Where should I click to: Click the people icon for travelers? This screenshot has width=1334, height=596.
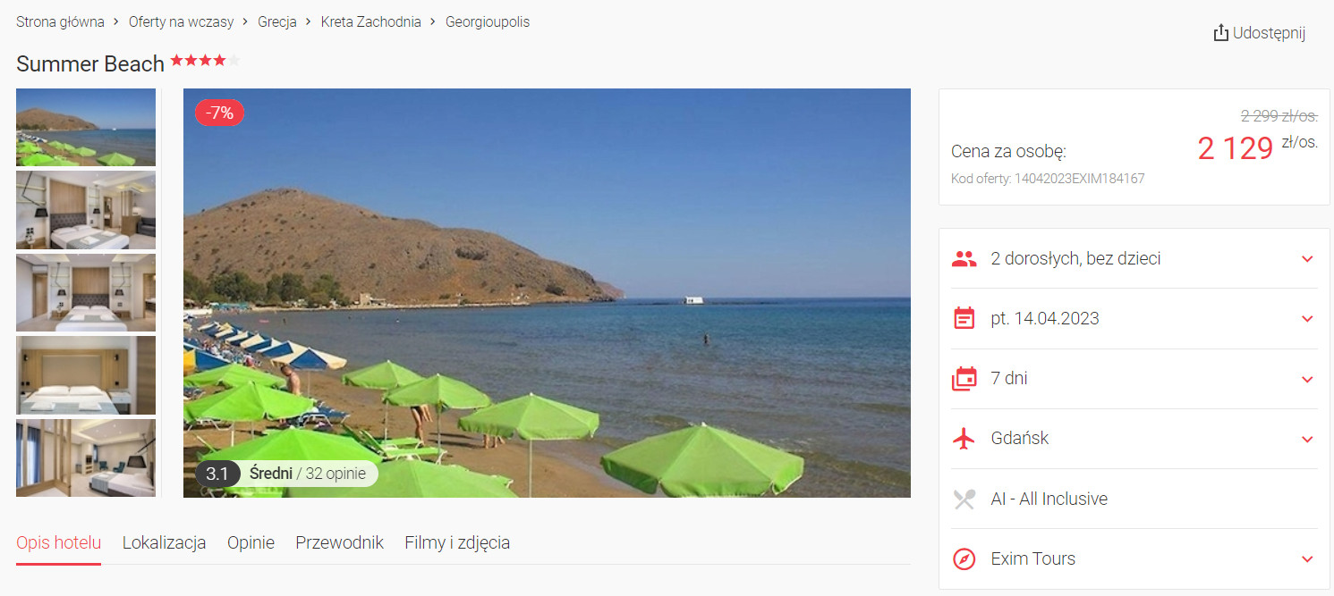(x=964, y=259)
